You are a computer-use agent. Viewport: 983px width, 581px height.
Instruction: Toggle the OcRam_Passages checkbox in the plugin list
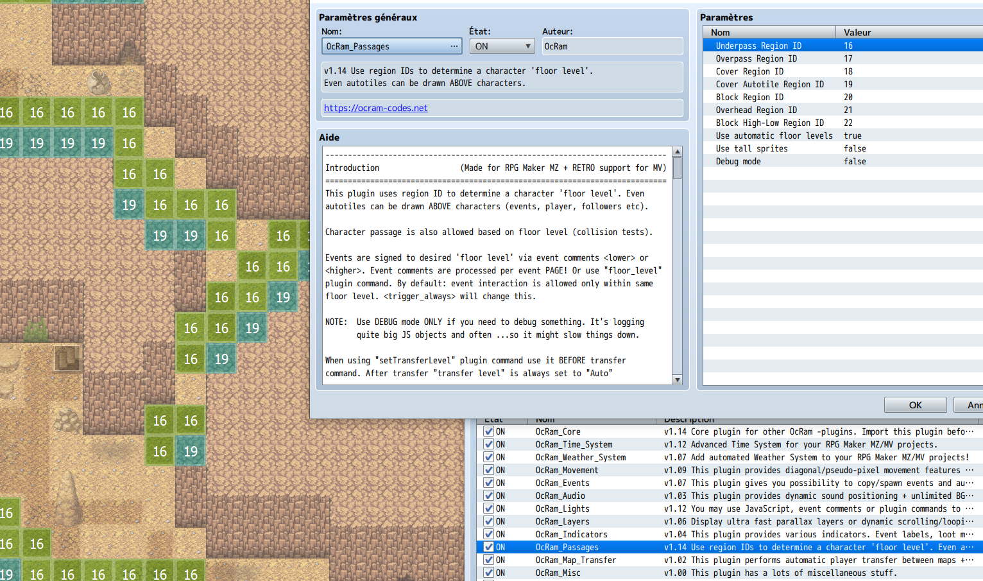coord(489,547)
